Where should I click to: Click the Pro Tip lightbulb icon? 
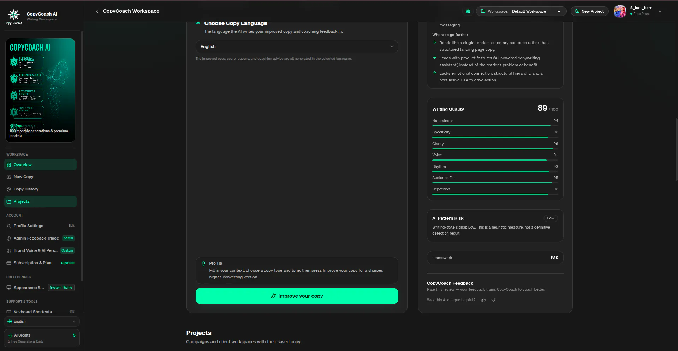tap(203, 264)
